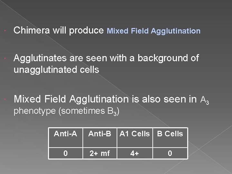Screen dimensions: 232x174
Task: Click the A1 Cells header cell
Action: tap(135, 138)
